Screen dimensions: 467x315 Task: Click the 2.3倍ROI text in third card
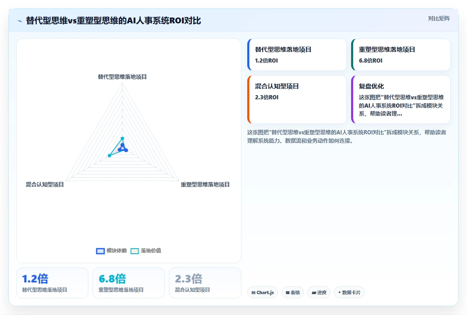266,97
